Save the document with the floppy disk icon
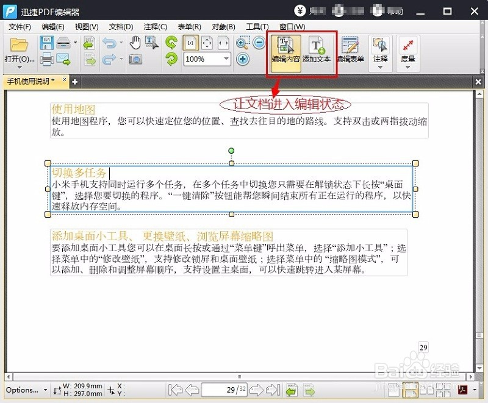The height and width of the screenshot is (403, 488). (x=47, y=43)
